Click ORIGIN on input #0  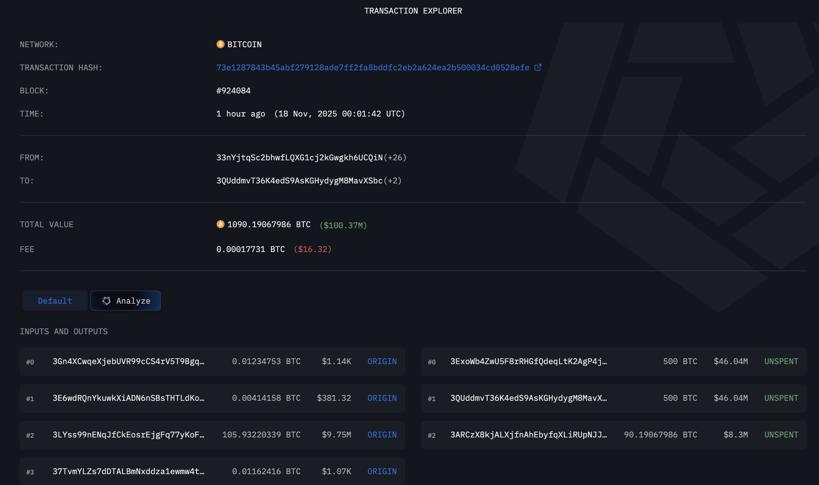pyautogui.click(x=381, y=361)
